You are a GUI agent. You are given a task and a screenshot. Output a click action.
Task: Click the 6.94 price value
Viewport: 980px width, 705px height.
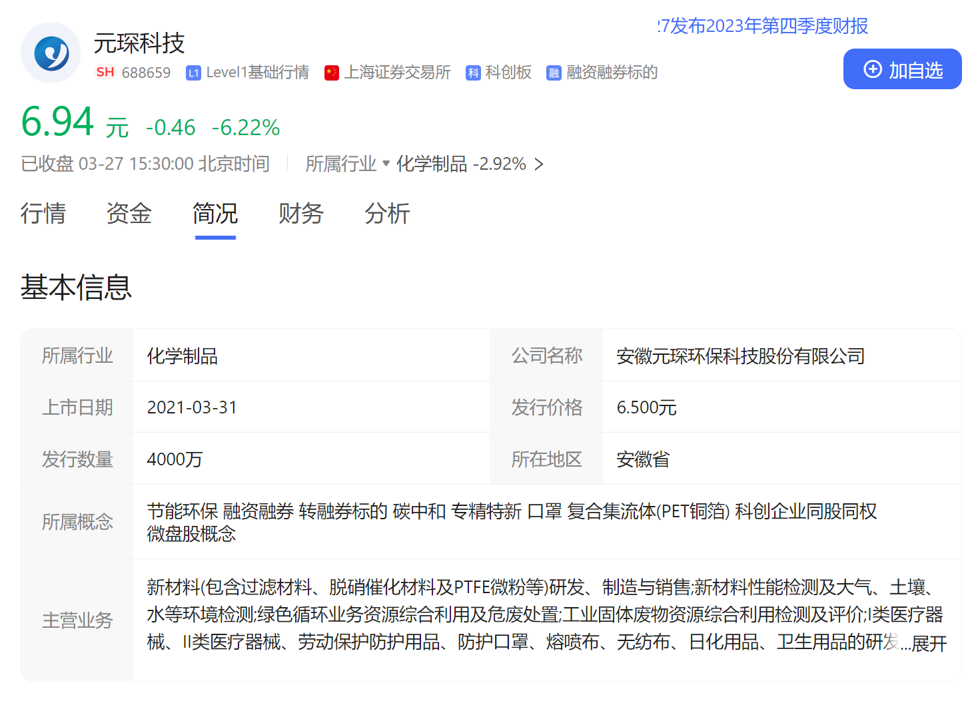pyautogui.click(x=57, y=122)
